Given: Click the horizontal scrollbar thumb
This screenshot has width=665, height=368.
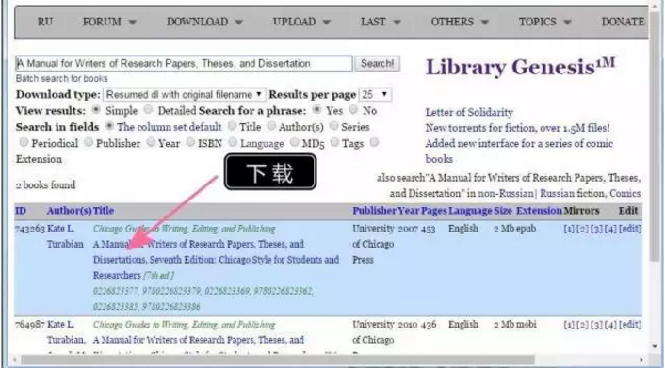Looking at the screenshot, I should point(278,360).
